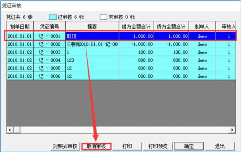Click date 2018.01.01 in voucher 0002 row
This screenshot has height=152, width=241.
(x=20, y=44)
